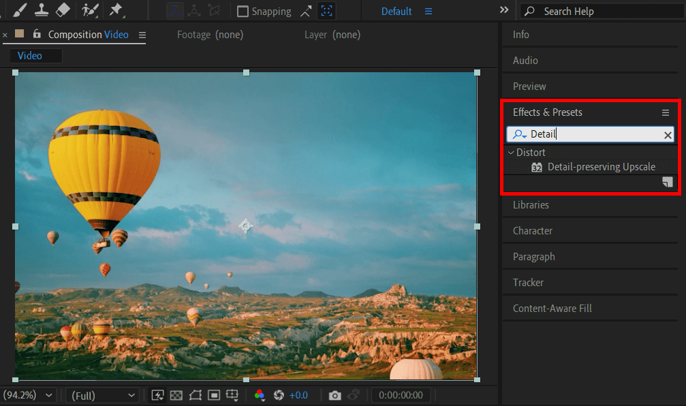Select the Composition Video tab
This screenshot has height=406, width=686.
[89, 35]
